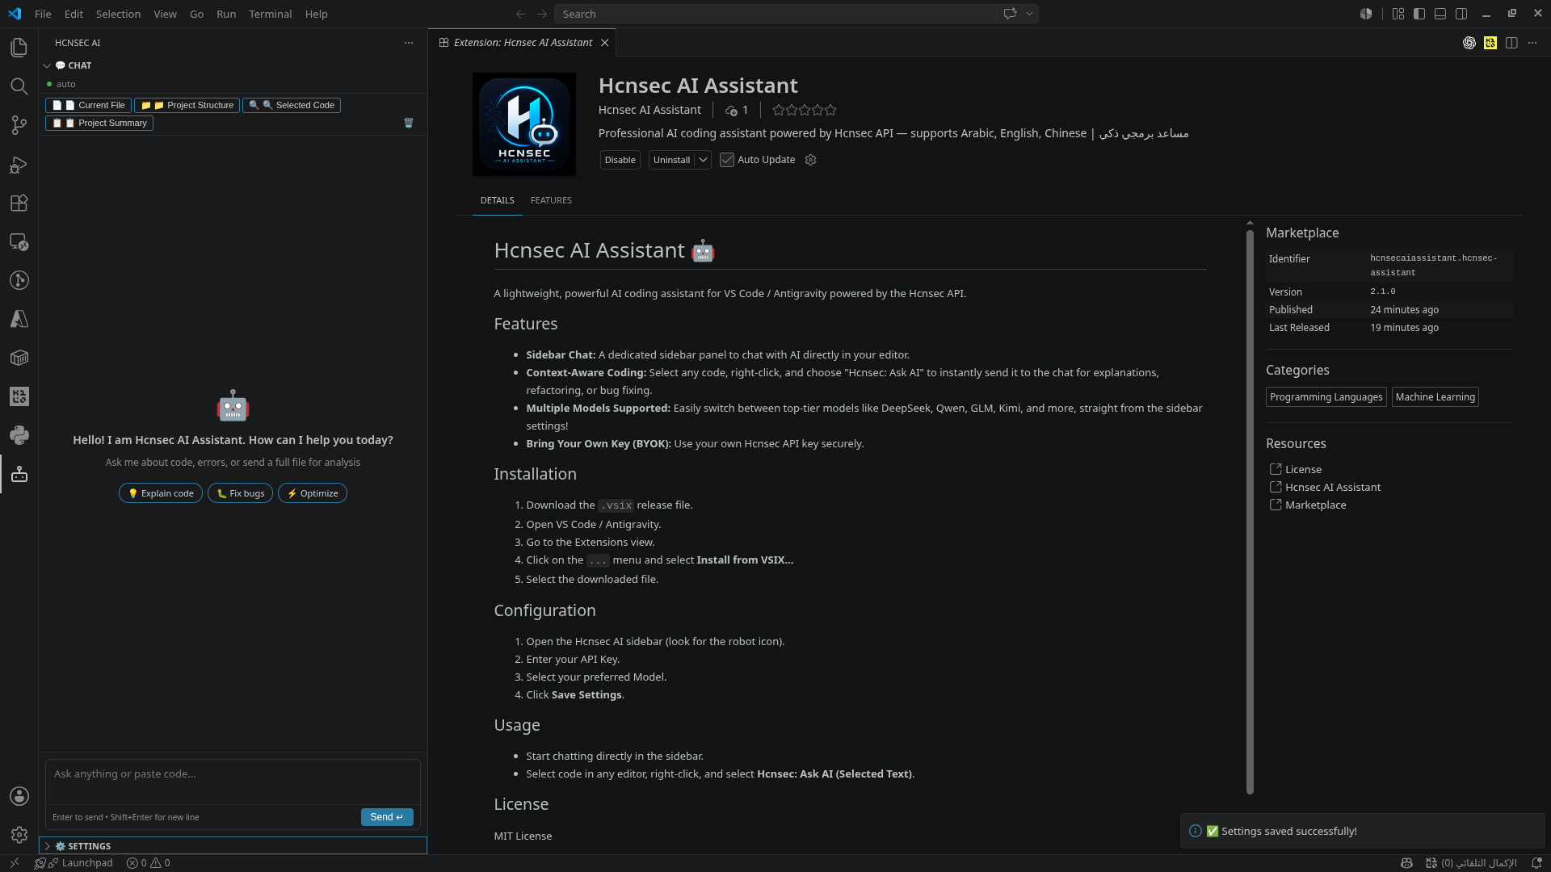The height and width of the screenshot is (872, 1551).
Task: Click the Selected Code context button
Action: (x=292, y=105)
